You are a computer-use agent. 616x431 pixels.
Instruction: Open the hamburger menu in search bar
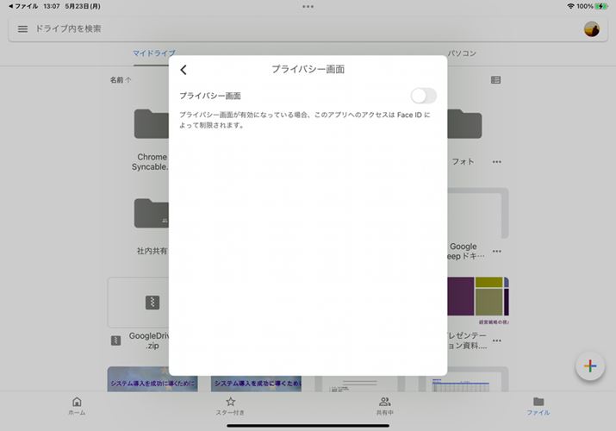22,28
